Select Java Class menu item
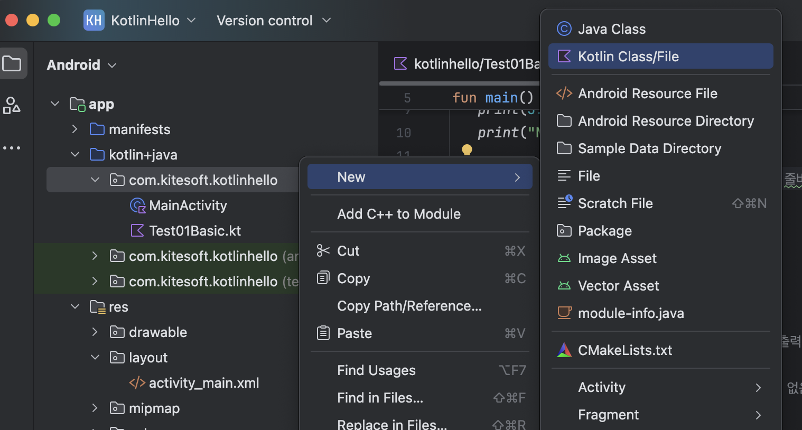The width and height of the screenshot is (802, 430). point(611,29)
